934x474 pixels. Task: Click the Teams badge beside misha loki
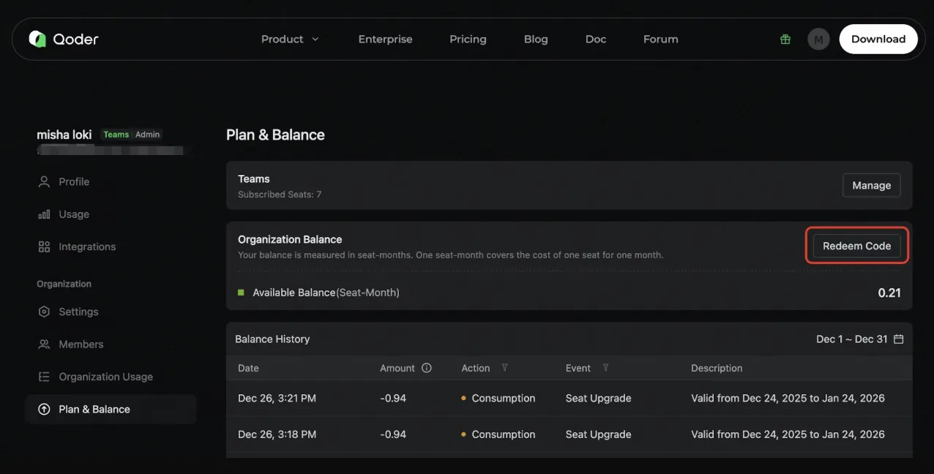[116, 135]
